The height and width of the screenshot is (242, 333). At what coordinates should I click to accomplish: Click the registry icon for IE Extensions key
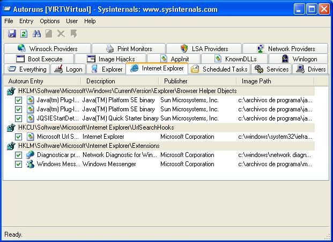point(11,146)
